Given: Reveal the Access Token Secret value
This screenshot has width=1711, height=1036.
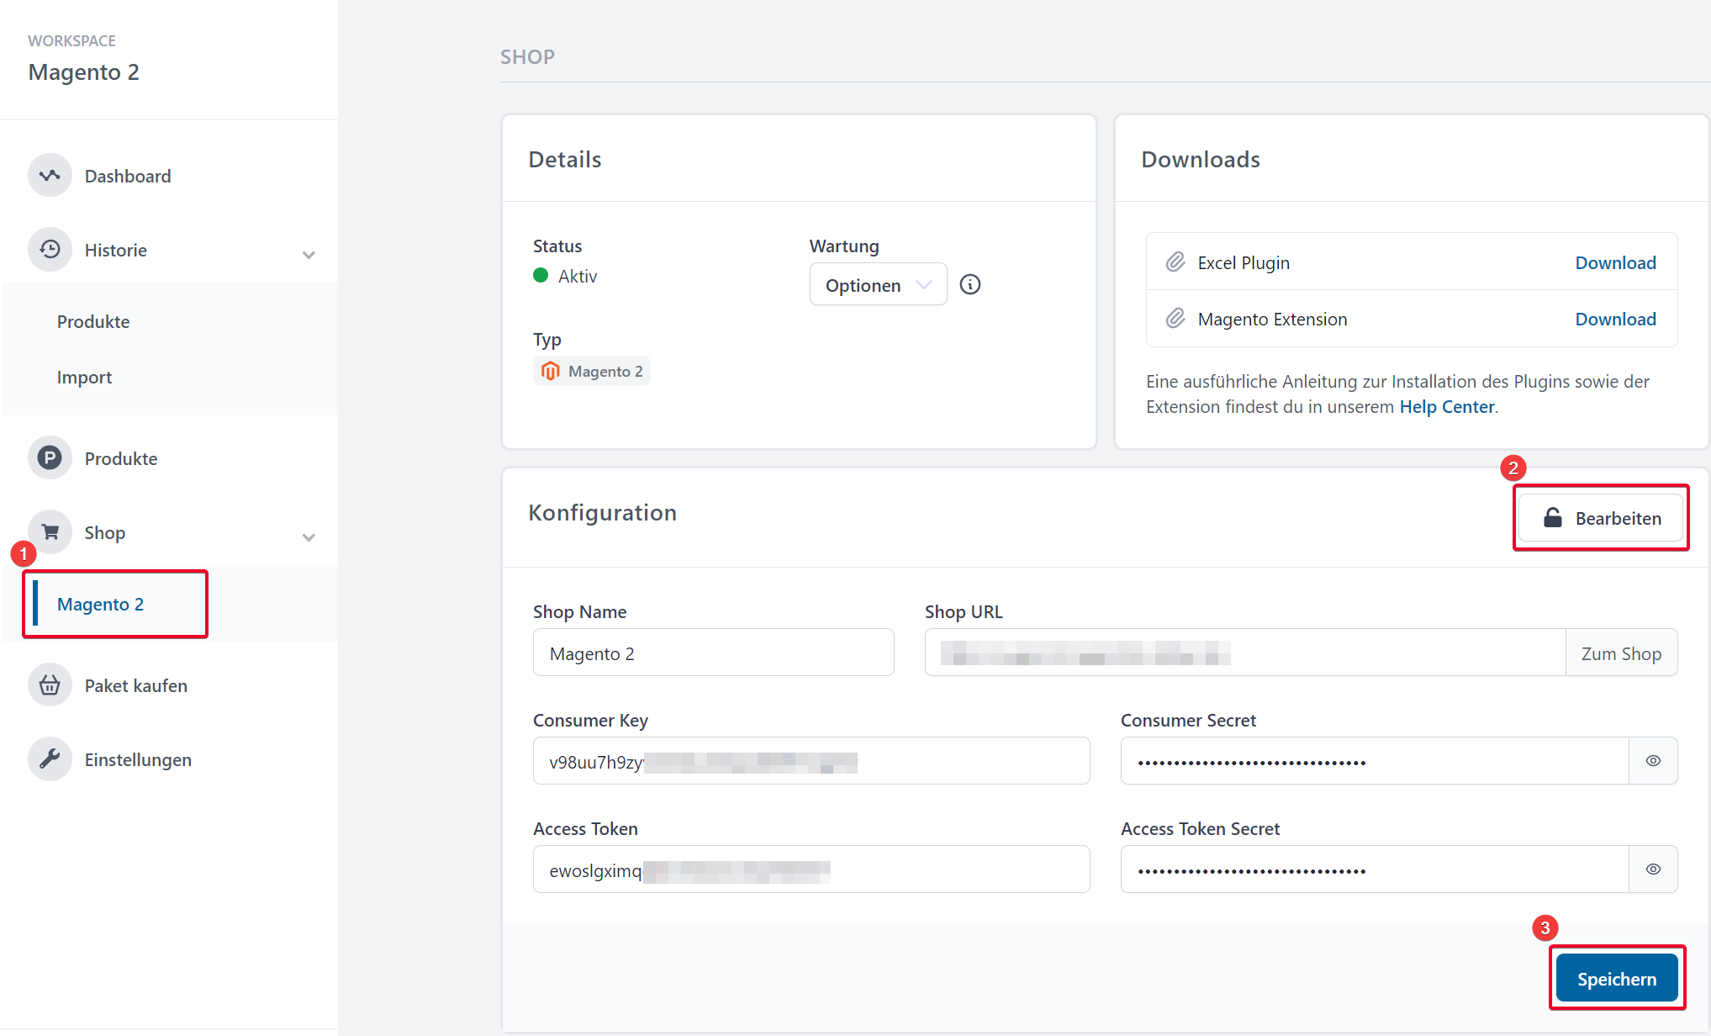Looking at the screenshot, I should 1653,869.
